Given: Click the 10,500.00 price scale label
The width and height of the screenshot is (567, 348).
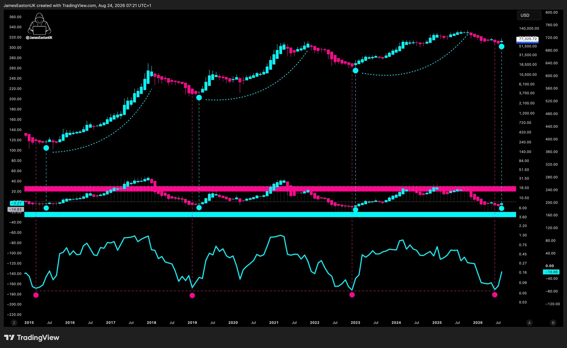Looking at the screenshot, I should pyautogui.click(x=528, y=75).
